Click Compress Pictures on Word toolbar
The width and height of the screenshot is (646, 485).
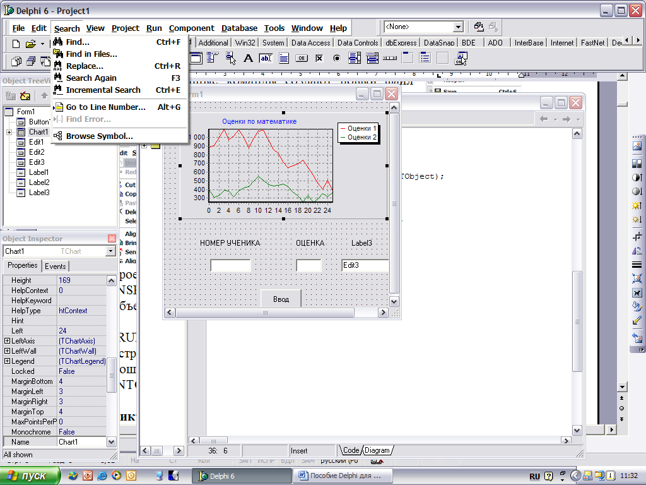[x=637, y=278]
